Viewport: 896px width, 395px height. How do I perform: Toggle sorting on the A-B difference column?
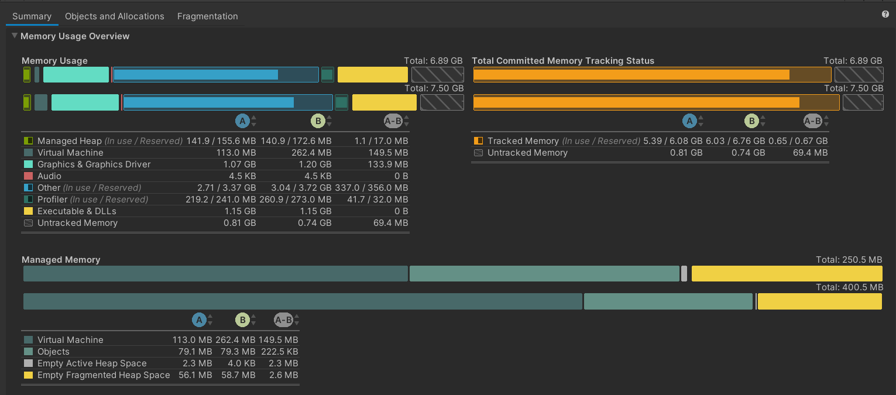click(406, 121)
